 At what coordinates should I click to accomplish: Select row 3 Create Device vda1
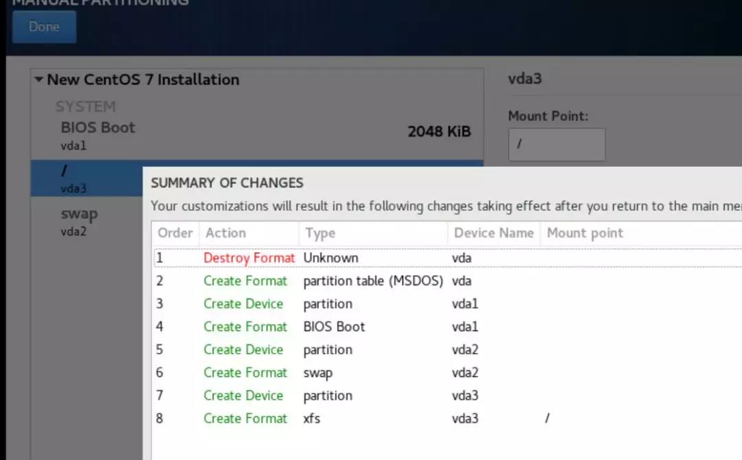click(448, 303)
